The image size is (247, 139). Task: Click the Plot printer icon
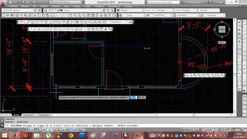(x=17, y=15)
